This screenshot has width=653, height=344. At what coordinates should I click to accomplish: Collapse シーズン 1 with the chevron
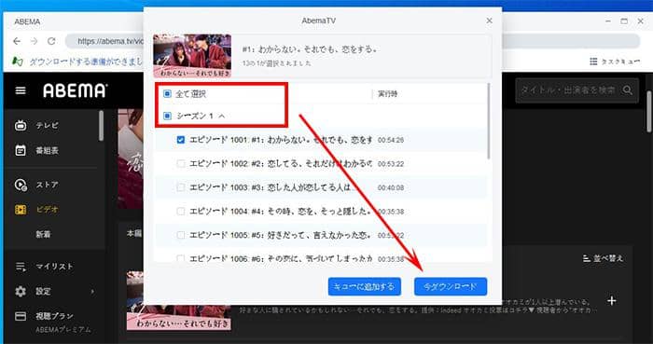(x=222, y=116)
